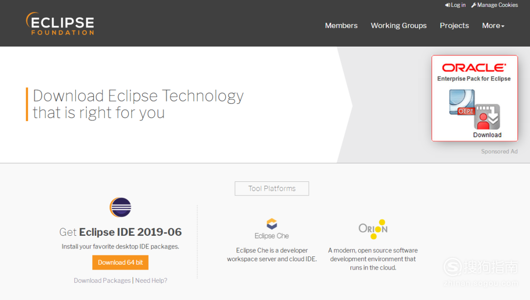Image resolution: width=530 pixels, height=300 pixels.
Task: Open the Working Groups menu item
Action: [398, 25]
